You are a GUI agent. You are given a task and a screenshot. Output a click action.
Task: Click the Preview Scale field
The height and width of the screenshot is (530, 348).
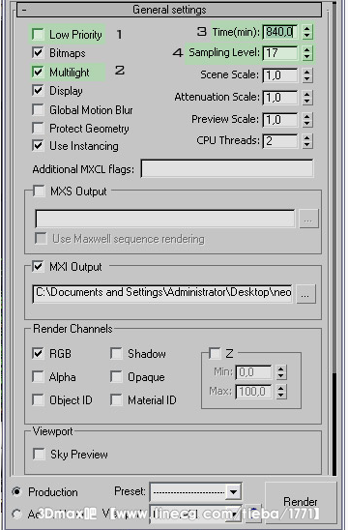pos(280,120)
